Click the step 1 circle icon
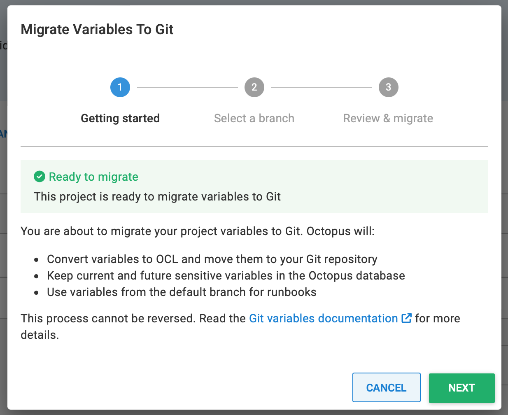The height and width of the screenshot is (415, 508). (120, 87)
